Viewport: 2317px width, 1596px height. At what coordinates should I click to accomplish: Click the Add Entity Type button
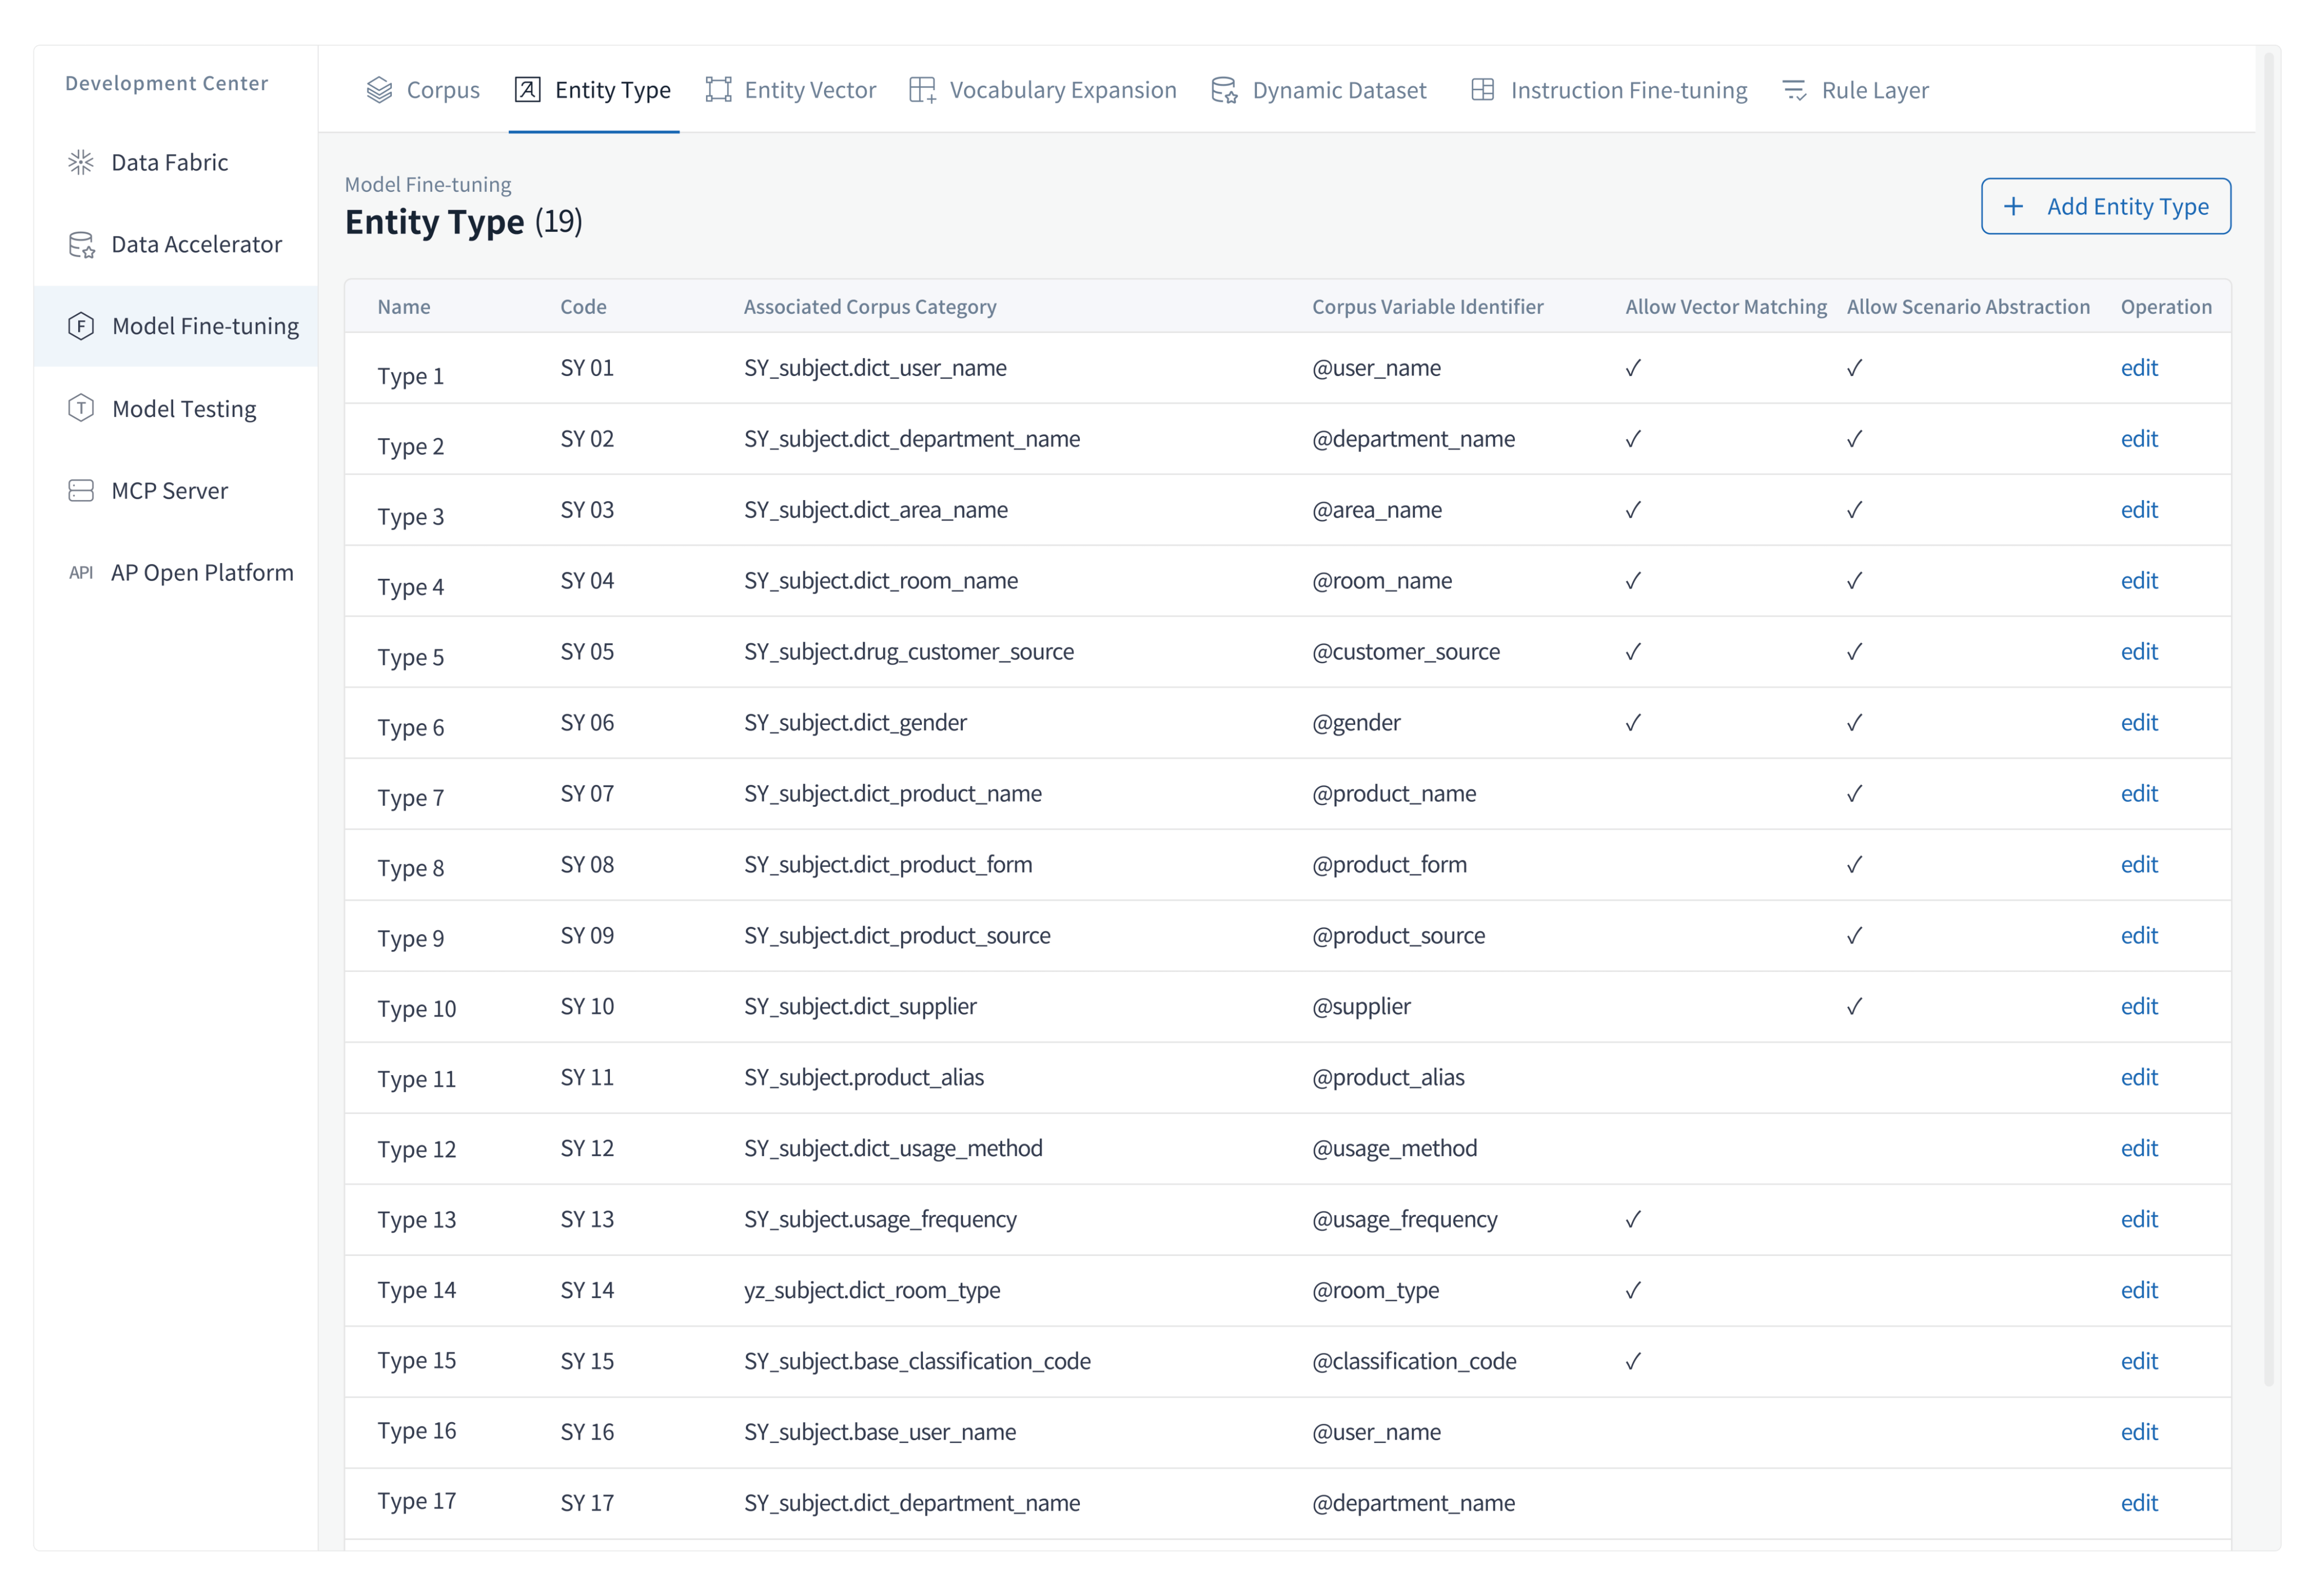2105,206
